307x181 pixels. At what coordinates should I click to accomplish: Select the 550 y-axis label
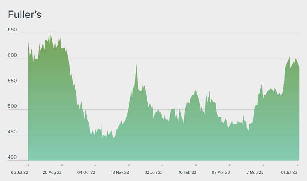click(x=12, y=81)
